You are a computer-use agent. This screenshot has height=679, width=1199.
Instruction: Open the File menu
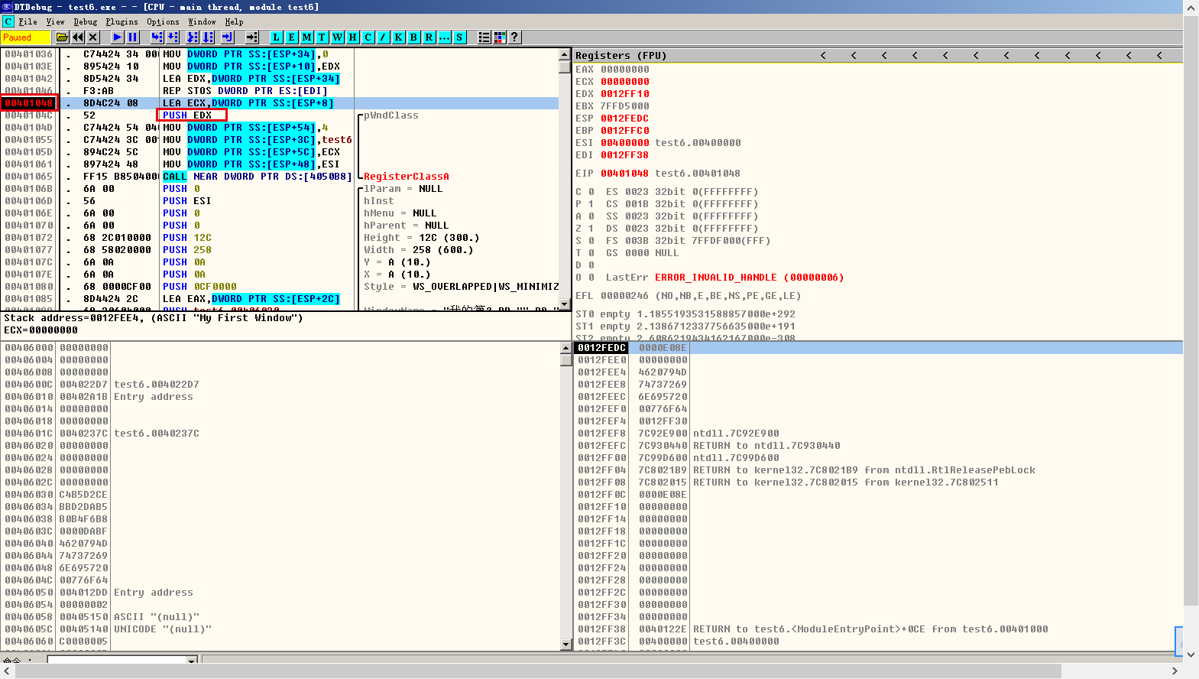[28, 21]
